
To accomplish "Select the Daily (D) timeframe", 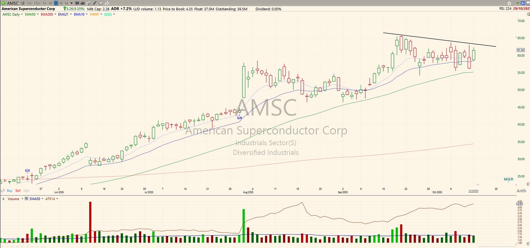I will (x=56, y=3).
